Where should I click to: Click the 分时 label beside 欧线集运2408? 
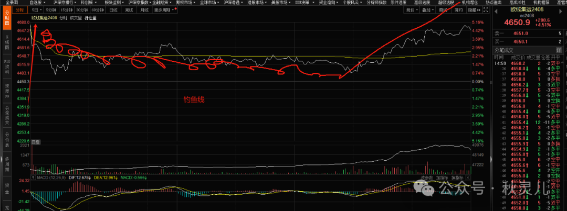[64, 18]
